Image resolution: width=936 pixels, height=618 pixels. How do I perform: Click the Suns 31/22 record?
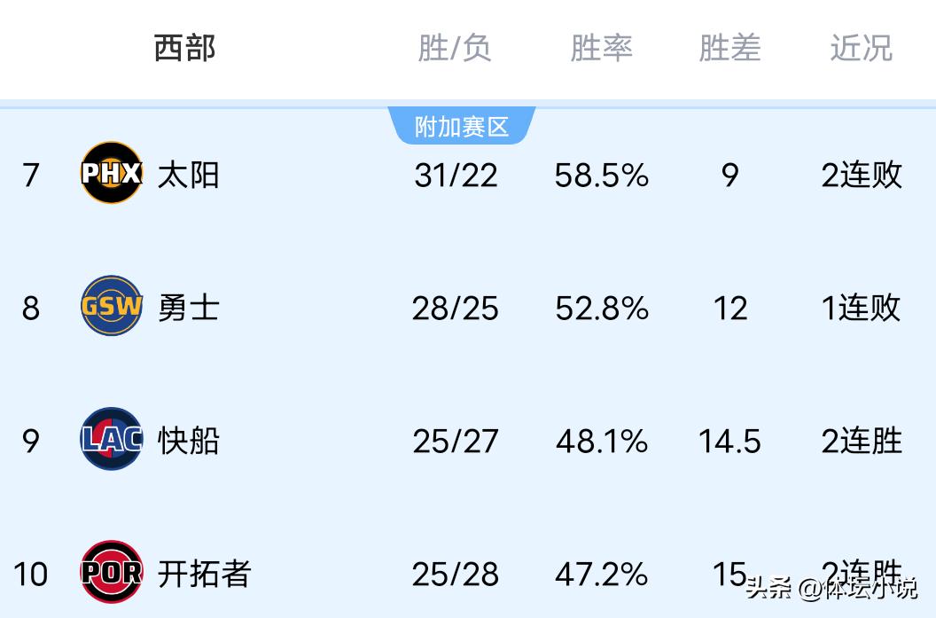(456, 176)
